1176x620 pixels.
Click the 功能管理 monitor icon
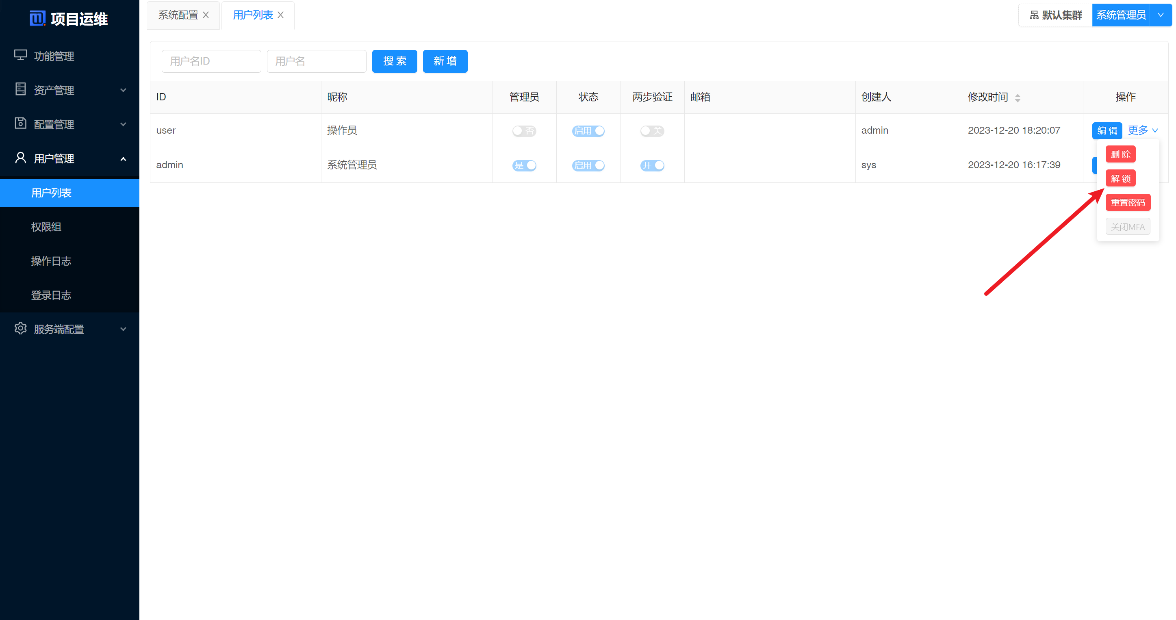pos(20,56)
